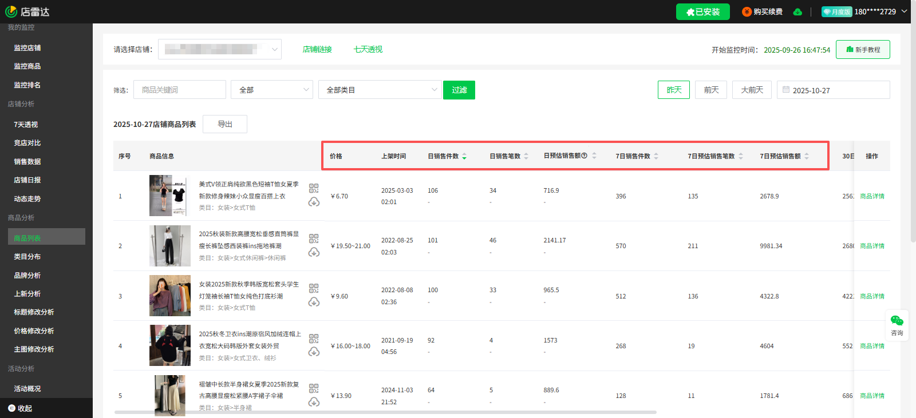This screenshot has width=916, height=418.
Task: Show QR code for 女装2025新款秋季 product
Action: tap(314, 288)
